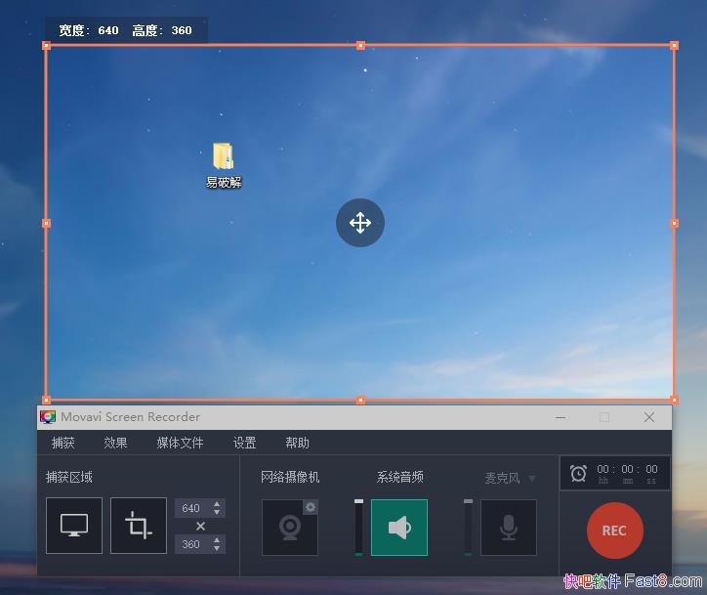
Task: Choose the crop capture area tool
Action: 139,526
